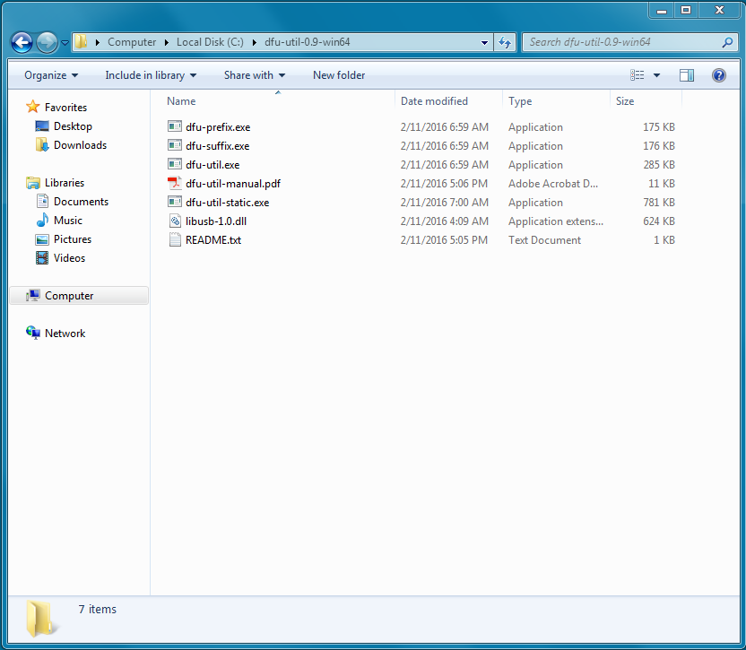Click the README.txt document icon

click(x=175, y=239)
